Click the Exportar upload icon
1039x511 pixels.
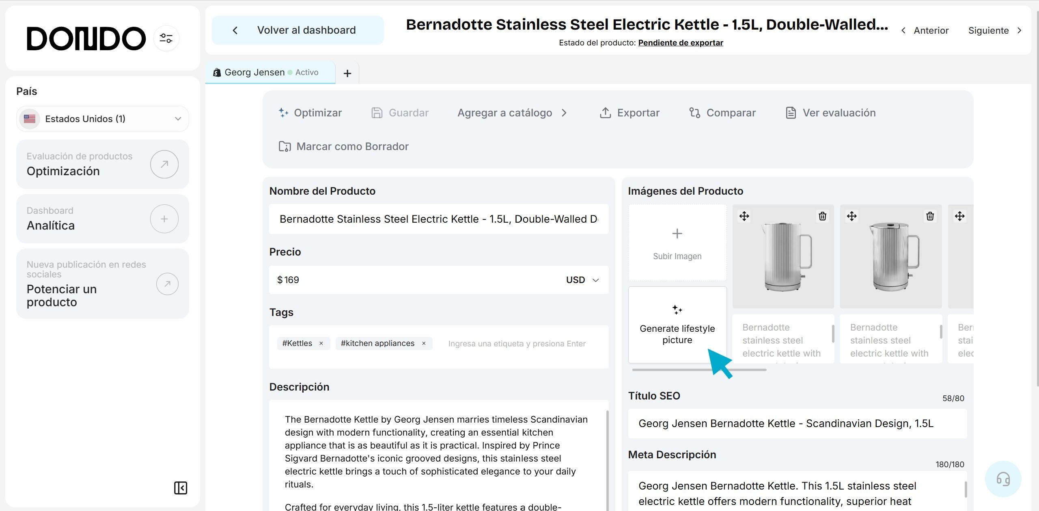tap(605, 113)
